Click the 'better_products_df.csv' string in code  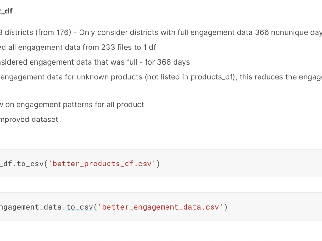(x=102, y=164)
